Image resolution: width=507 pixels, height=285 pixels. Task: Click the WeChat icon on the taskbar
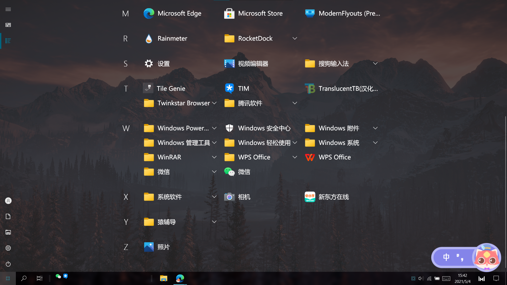58,276
